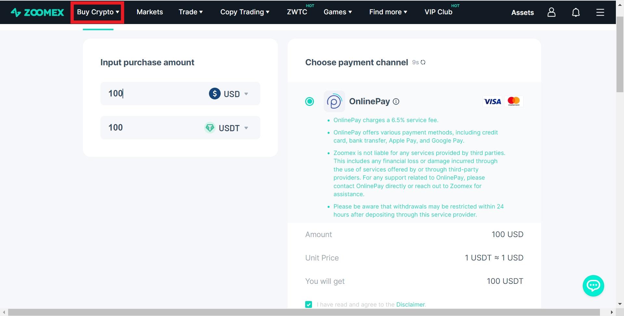This screenshot has width=624, height=316.
Task: Expand the Games menu
Action: (x=338, y=12)
